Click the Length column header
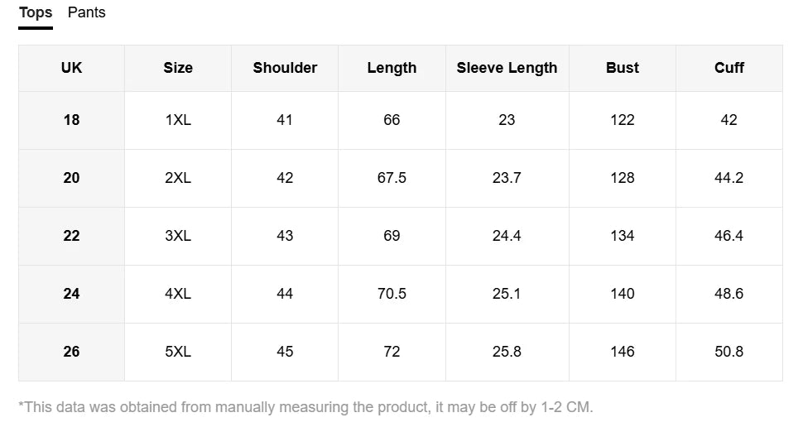The image size is (803, 427). click(392, 68)
